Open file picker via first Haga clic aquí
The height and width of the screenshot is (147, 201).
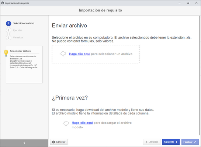click(79, 54)
